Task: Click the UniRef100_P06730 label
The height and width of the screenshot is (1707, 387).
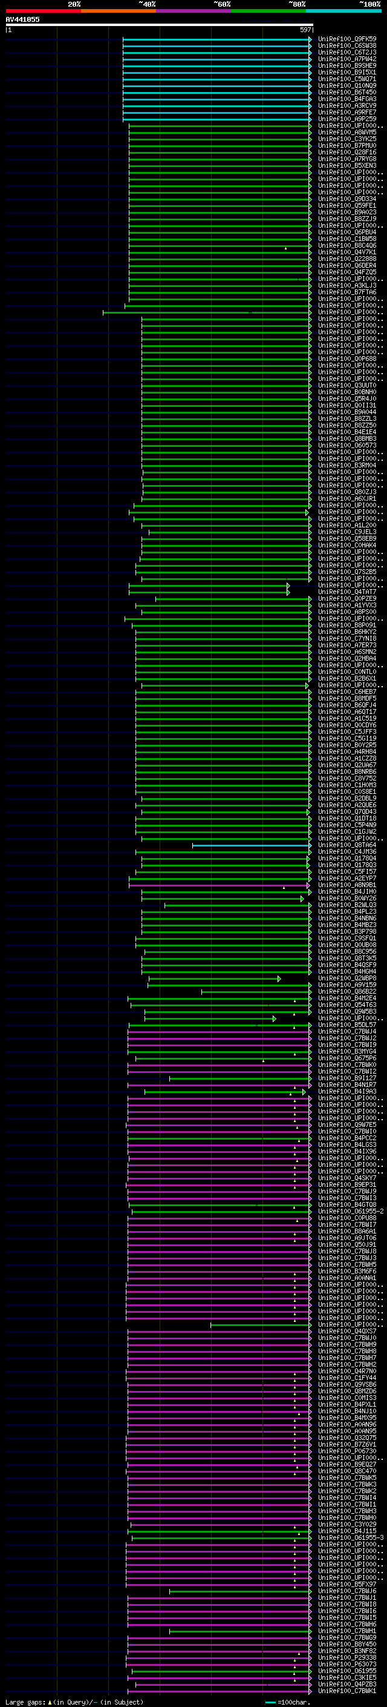Action: point(347,1451)
